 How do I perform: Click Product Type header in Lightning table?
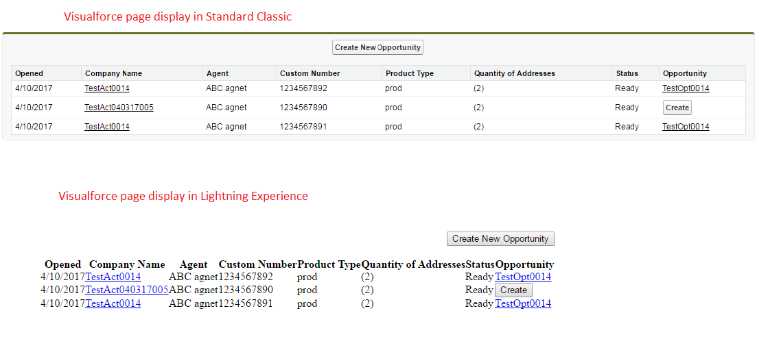coord(329,264)
